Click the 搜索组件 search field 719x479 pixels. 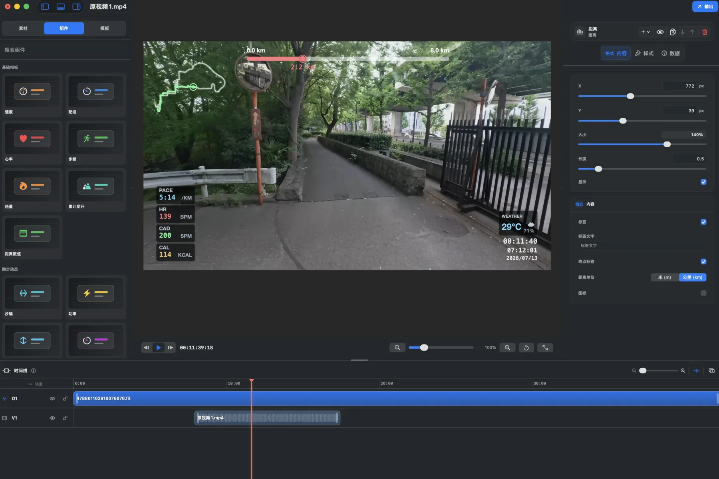pyautogui.click(x=65, y=50)
